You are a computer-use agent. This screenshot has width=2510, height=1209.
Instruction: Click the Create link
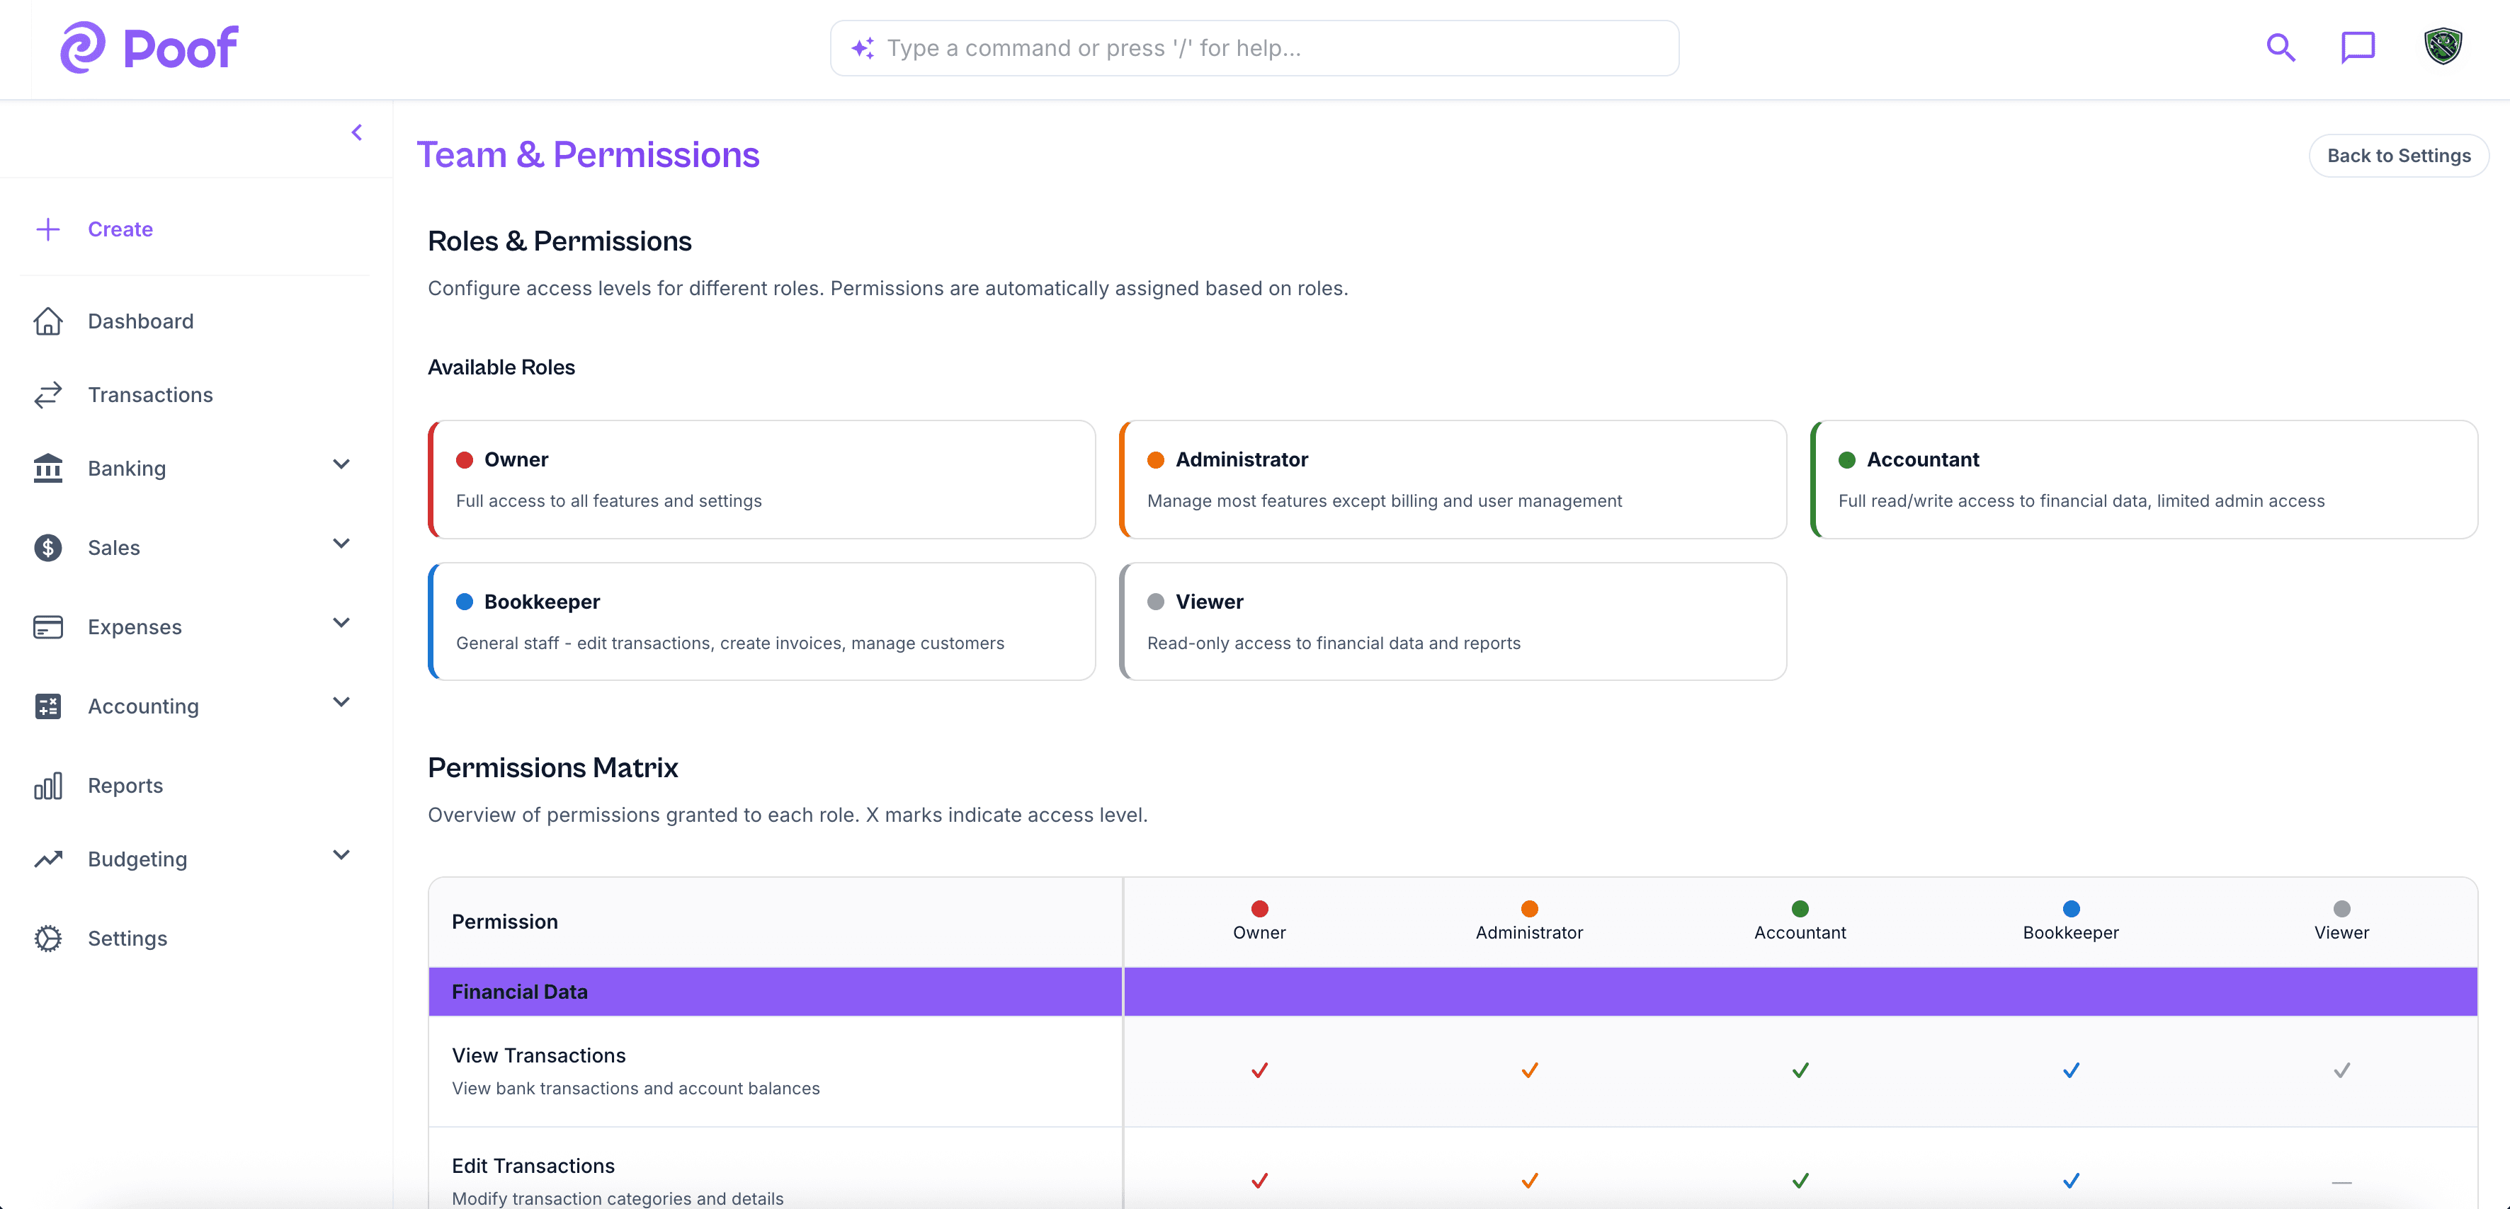click(x=121, y=229)
